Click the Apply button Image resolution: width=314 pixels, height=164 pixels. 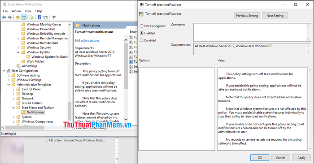click(x=301, y=158)
